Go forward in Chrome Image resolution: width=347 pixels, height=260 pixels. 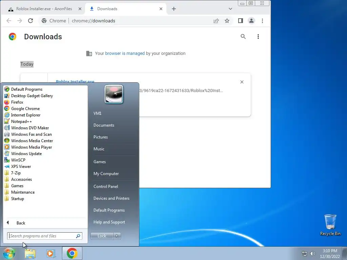[x=20, y=21]
